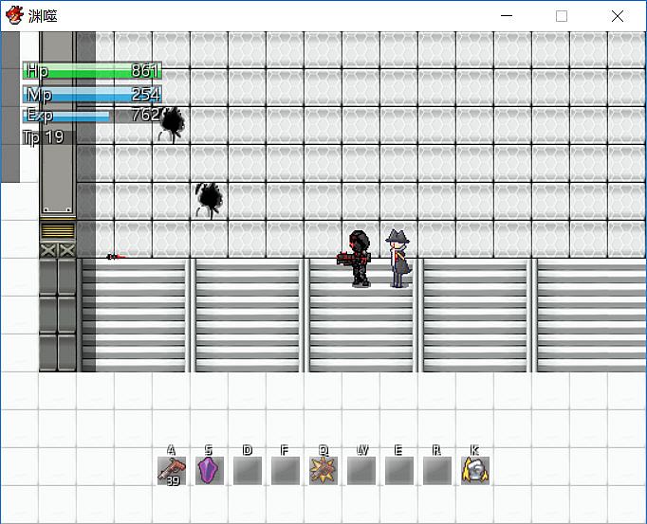
Task: Click the character wearing the gray hat
Action: click(399, 259)
